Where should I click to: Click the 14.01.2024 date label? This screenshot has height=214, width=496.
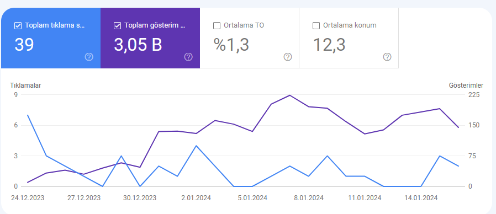[x=421, y=198]
